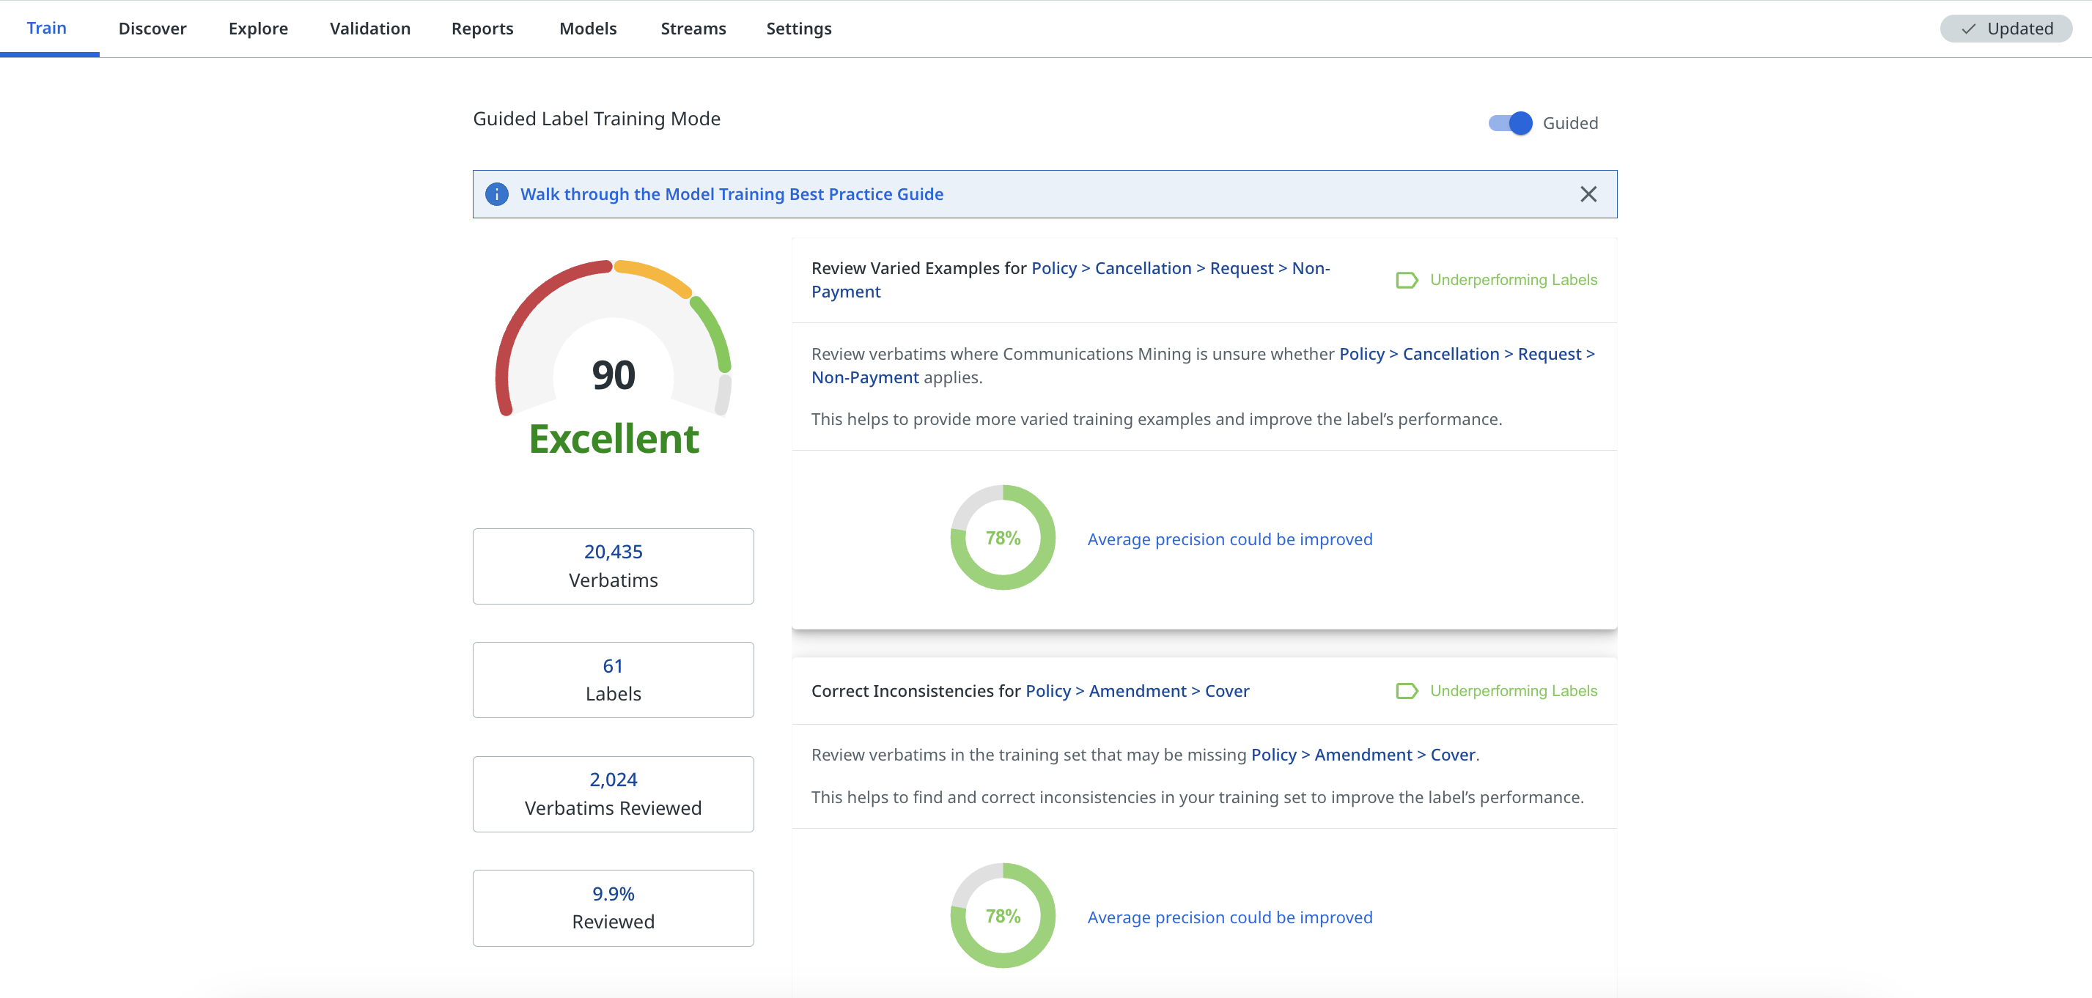
Task: Click Underperforming Labels on the Non-Payment card
Action: [x=1513, y=280]
